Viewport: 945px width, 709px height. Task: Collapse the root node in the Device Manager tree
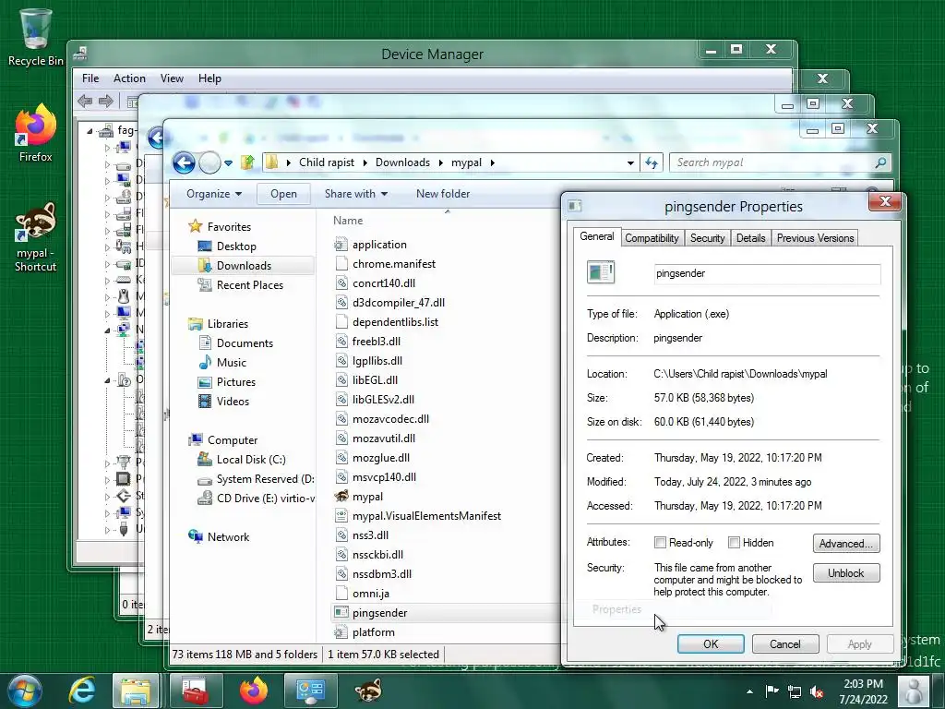pos(90,131)
